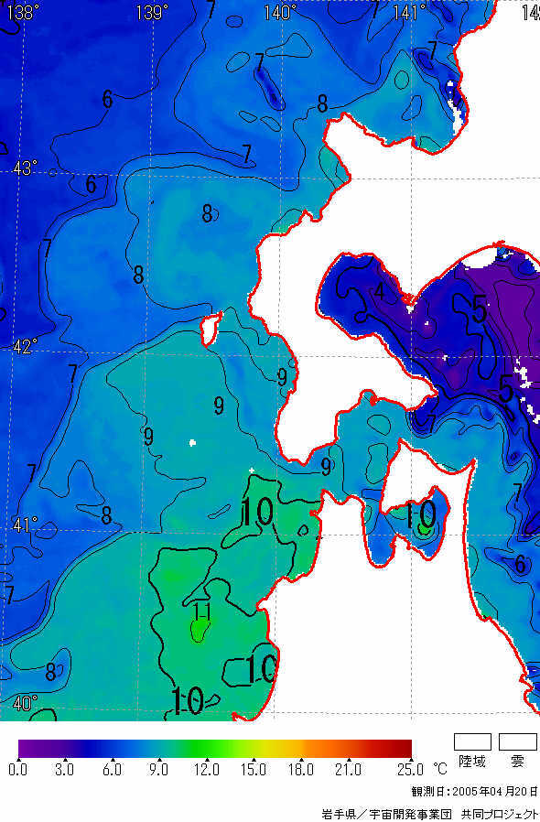Pick the 0.0 tick on color scale

pos(19,770)
